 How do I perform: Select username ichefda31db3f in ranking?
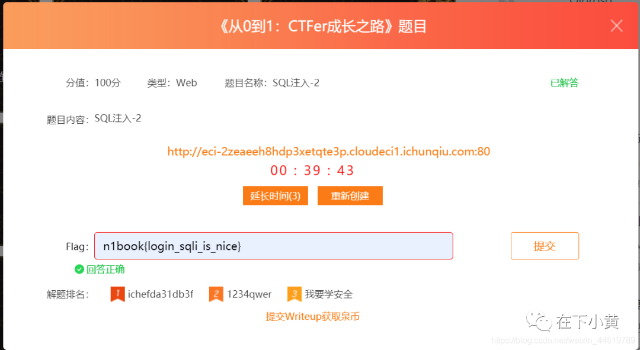pyautogui.click(x=161, y=294)
